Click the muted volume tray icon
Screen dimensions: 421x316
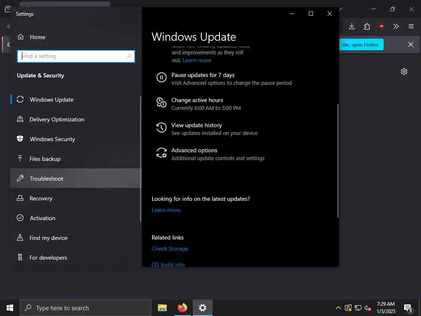pyautogui.click(x=368, y=308)
